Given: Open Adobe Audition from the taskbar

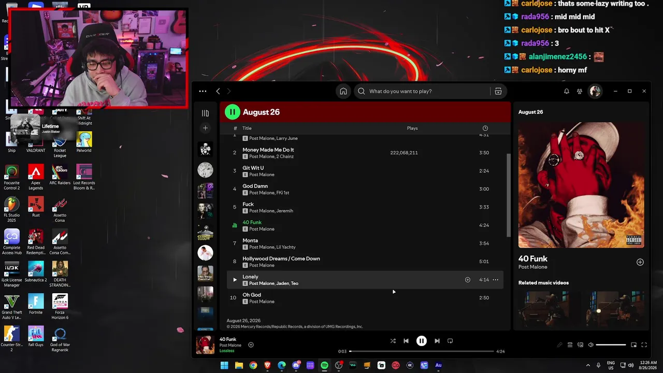Looking at the screenshot, I should 438,365.
